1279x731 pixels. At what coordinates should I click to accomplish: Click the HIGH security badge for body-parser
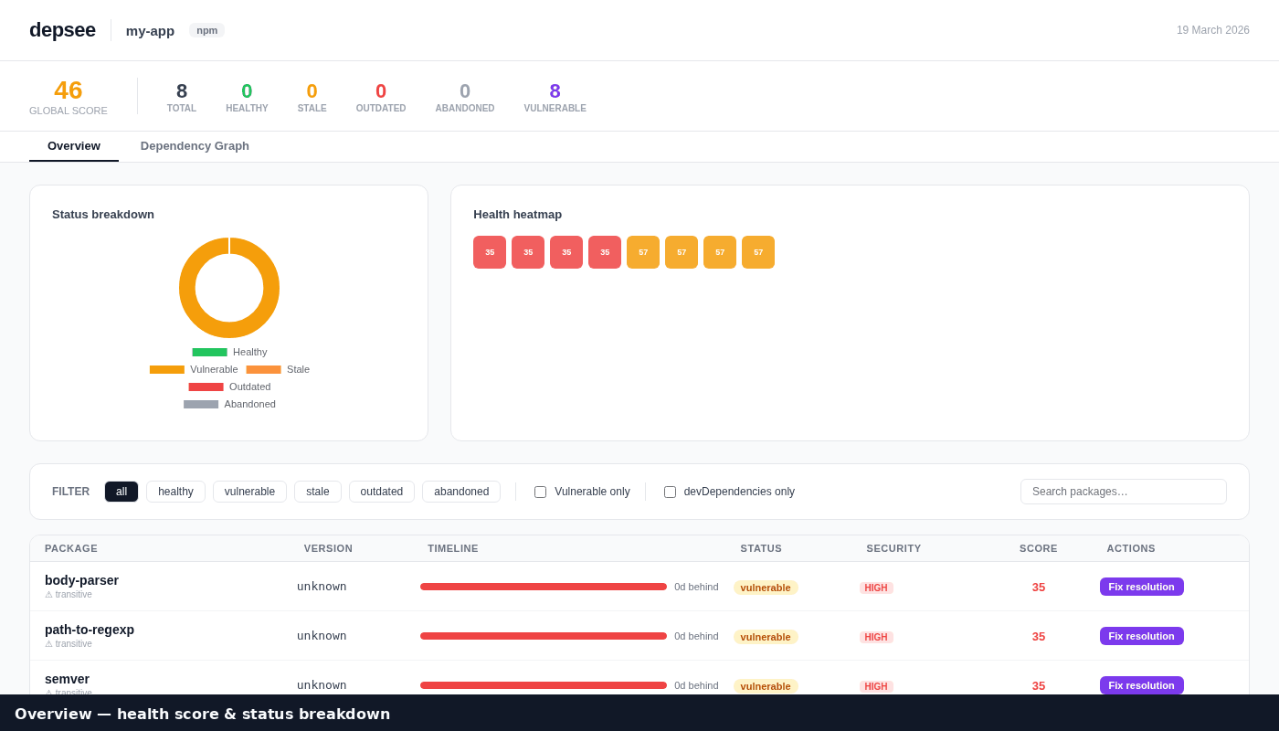click(876, 588)
